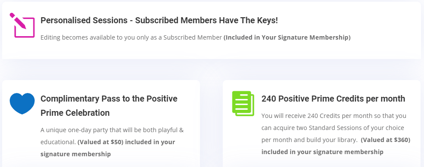Screen dimensions: 424x167
Task: Select the bold 'Valued at $50' text
Action: [x=100, y=142]
